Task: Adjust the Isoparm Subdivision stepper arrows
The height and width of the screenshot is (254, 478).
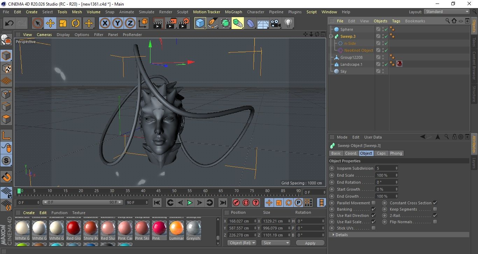Action: [396, 168]
